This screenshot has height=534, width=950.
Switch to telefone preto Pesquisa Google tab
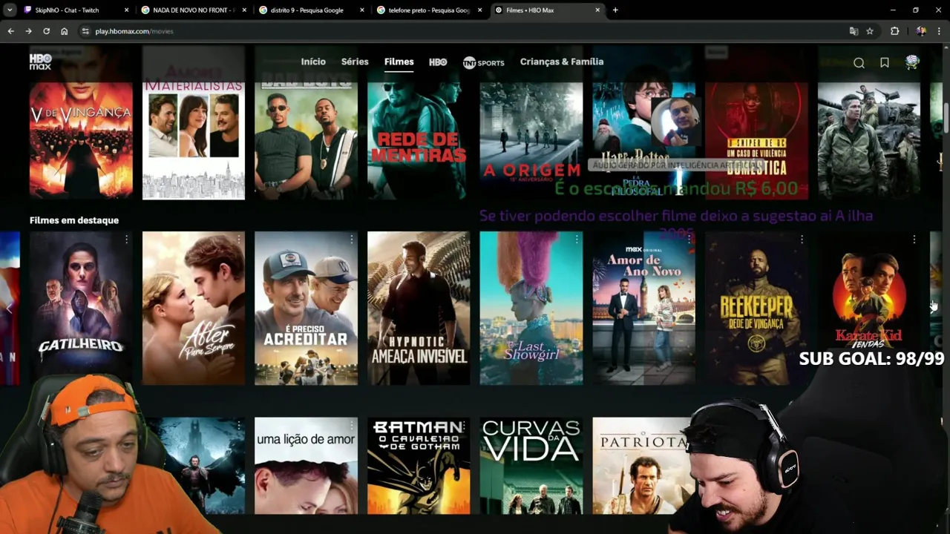(x=429, y=10)
